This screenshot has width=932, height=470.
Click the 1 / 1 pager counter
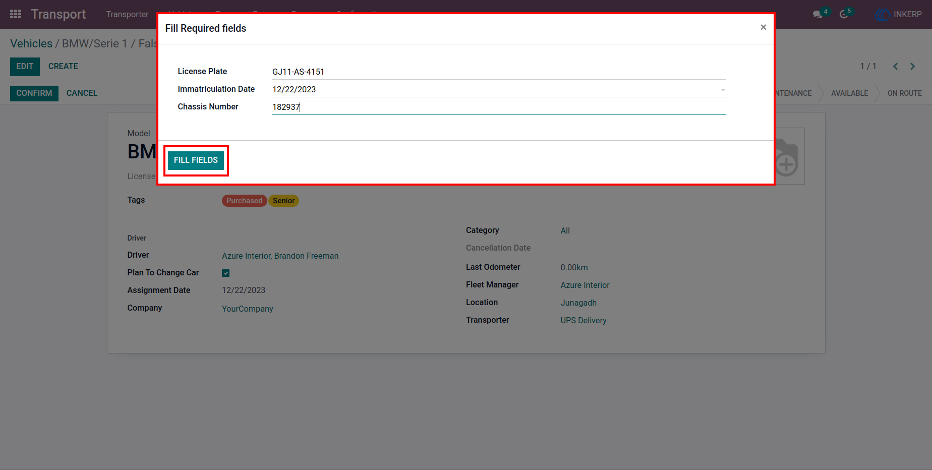click(x=868, y=67)
